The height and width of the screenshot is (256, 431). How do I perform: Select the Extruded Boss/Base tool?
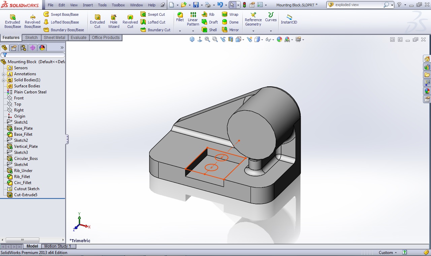click(12, 21)
